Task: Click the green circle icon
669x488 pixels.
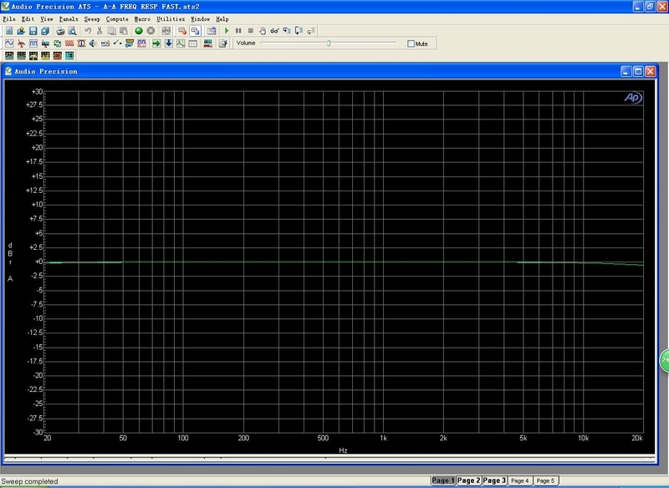Action: pyautogui.click(x=139, y=31)
